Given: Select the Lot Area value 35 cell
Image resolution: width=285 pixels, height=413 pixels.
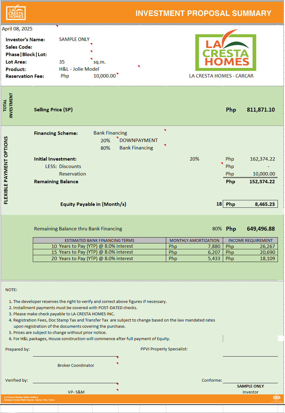Looking at the screenshot, I should [x=62, y=62].
